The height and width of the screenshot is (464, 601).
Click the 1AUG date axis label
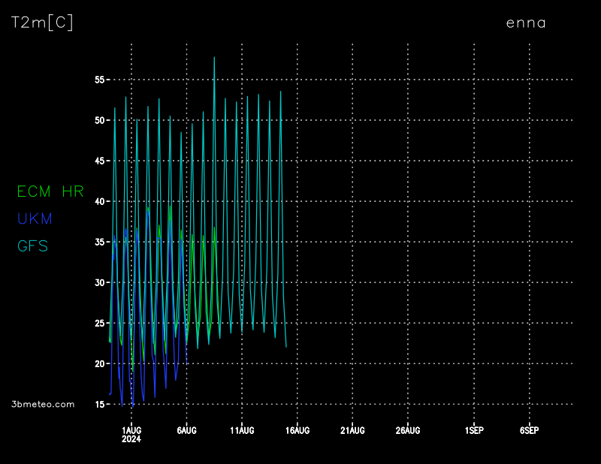131,430
